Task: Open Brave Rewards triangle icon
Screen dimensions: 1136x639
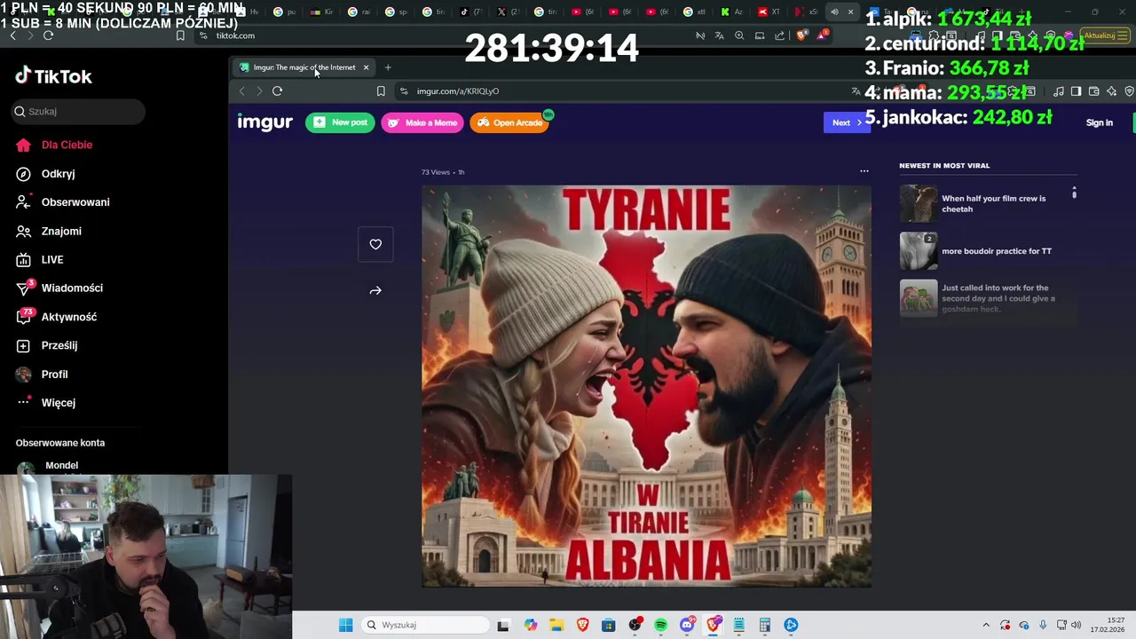Action: tap(823, 35)
